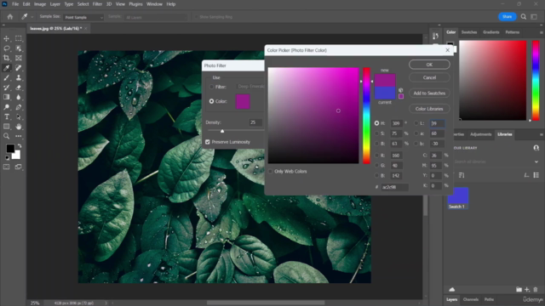Go to the Home screen
This screenshot has width=545, height=306.
pyautogui.click(x=10, y=17)
